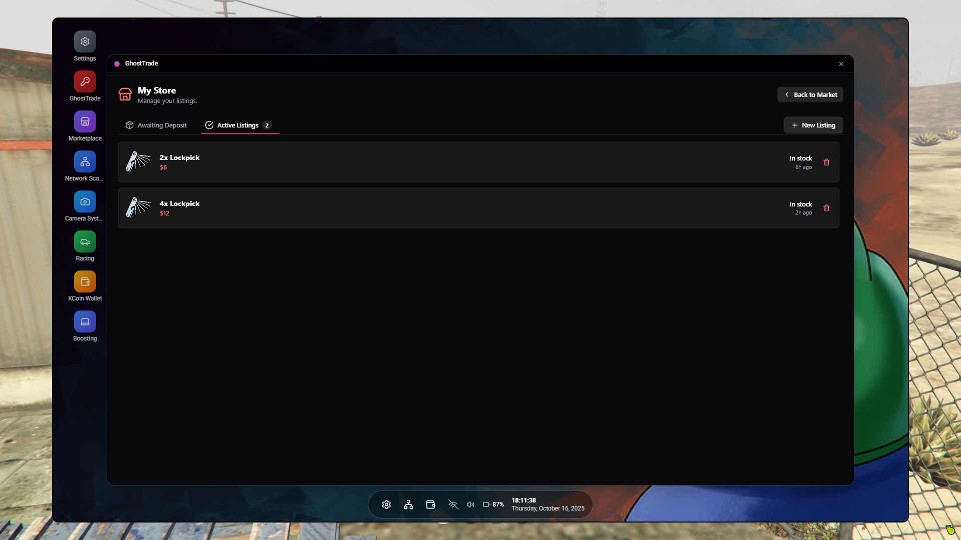Close the GhostTrade window
Image resolution: width=961 pixels, height=540 pixels.
841,64
